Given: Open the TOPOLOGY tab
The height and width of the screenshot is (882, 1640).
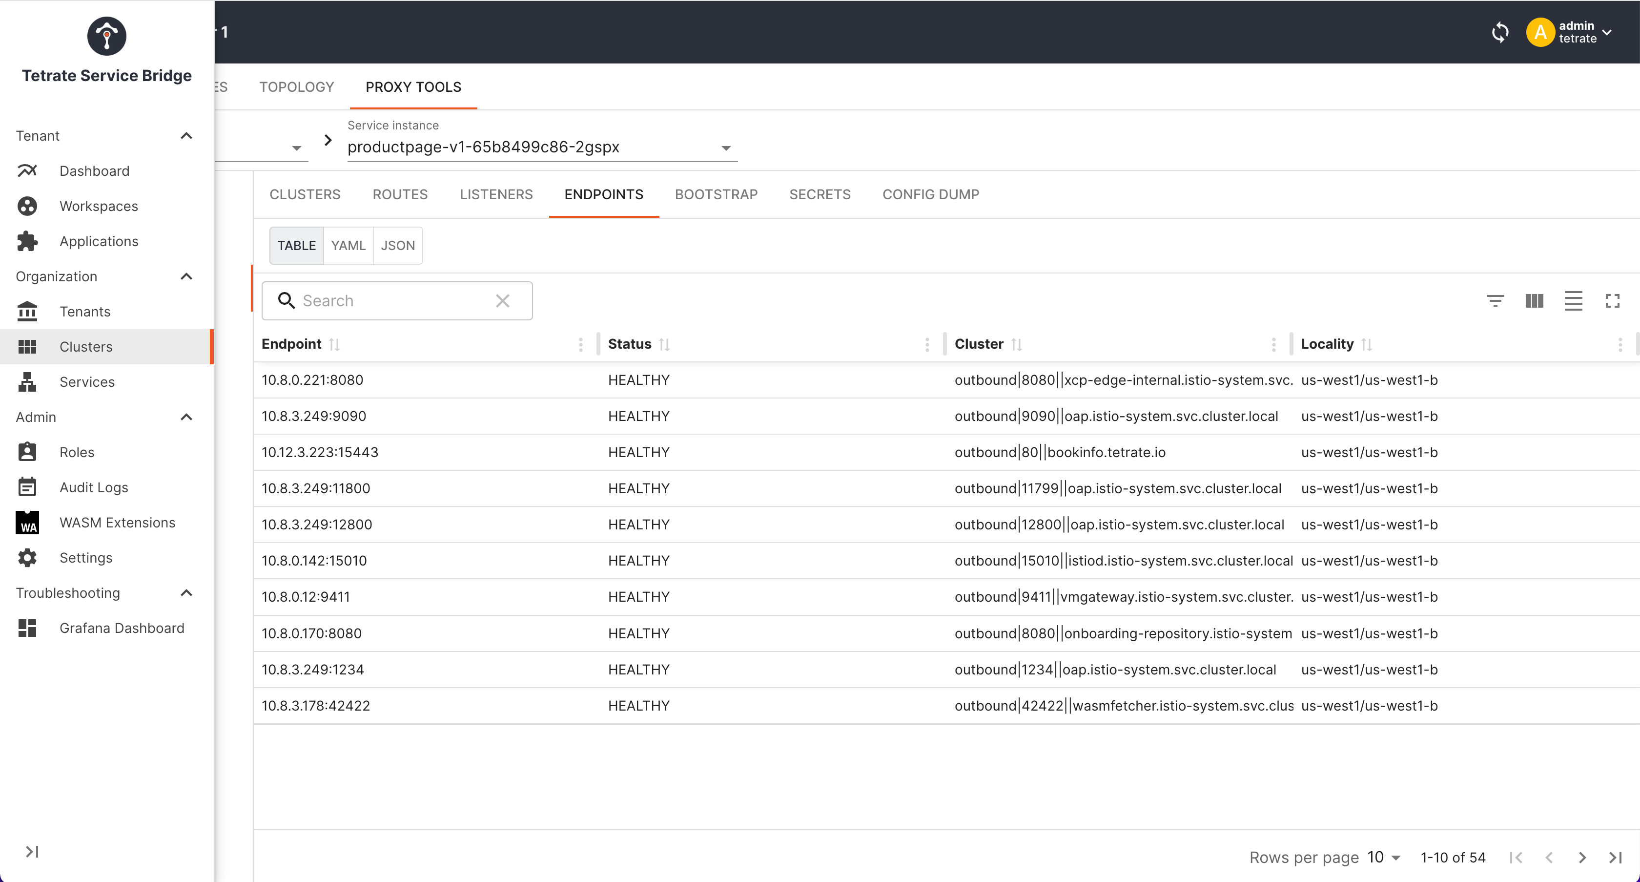Looking at the screenshot, I should 296,86.
